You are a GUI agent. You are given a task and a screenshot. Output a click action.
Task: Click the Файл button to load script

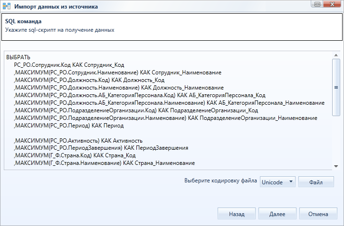[x=316, y=182]
